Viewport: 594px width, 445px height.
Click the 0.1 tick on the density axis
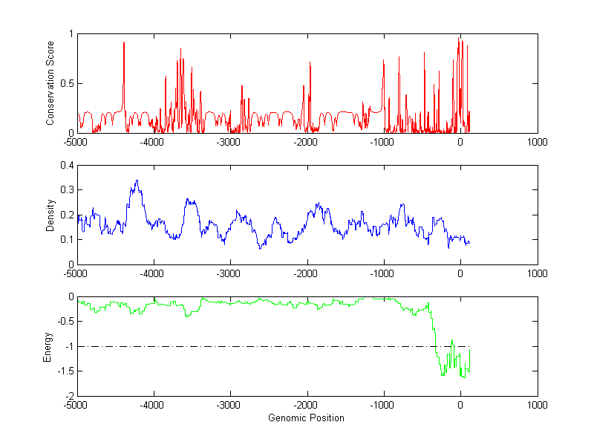[67, 239]
